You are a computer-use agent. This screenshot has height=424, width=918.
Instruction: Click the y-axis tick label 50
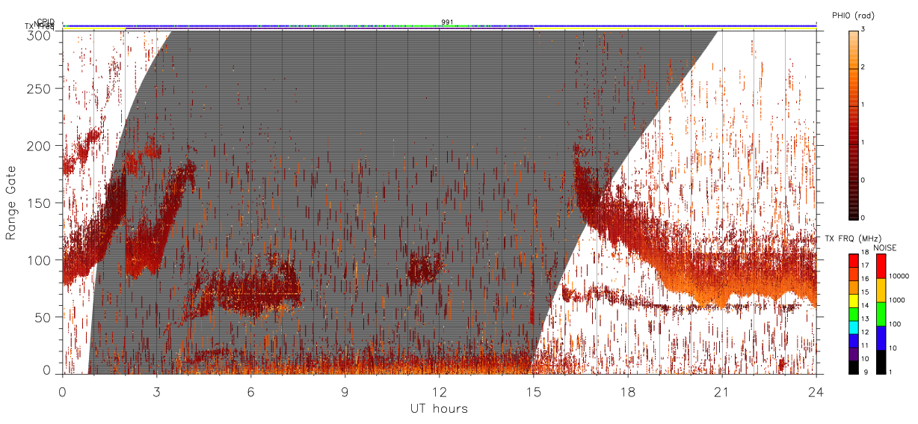pos(43,317)
